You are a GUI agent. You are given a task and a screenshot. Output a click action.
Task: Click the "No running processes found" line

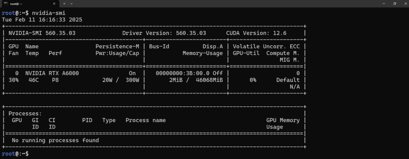point(55,141)
